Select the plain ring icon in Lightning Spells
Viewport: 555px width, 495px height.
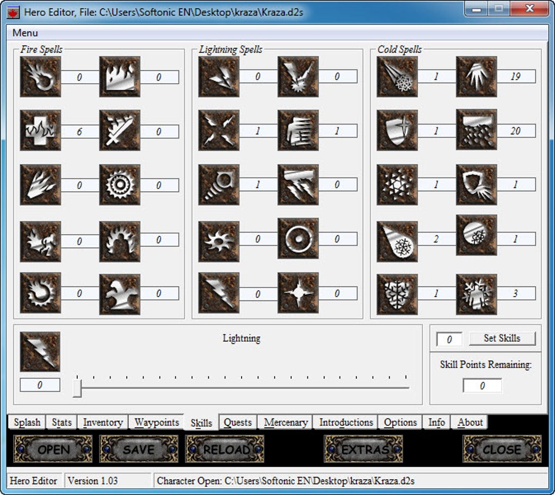(x=298, y=239)
